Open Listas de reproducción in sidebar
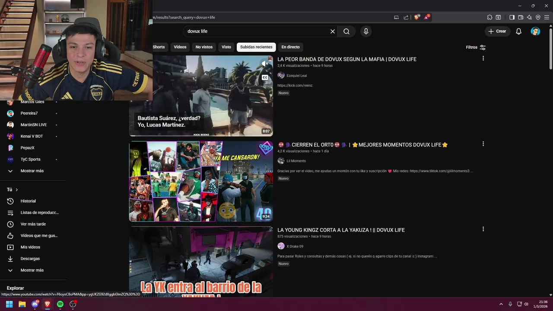 pyautogui.click(x=33, y=213)
